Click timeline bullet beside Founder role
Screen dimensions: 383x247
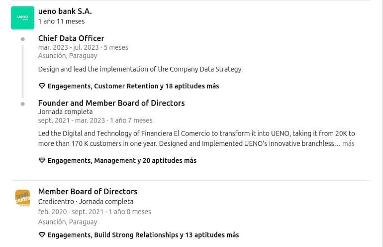point(23,104)
